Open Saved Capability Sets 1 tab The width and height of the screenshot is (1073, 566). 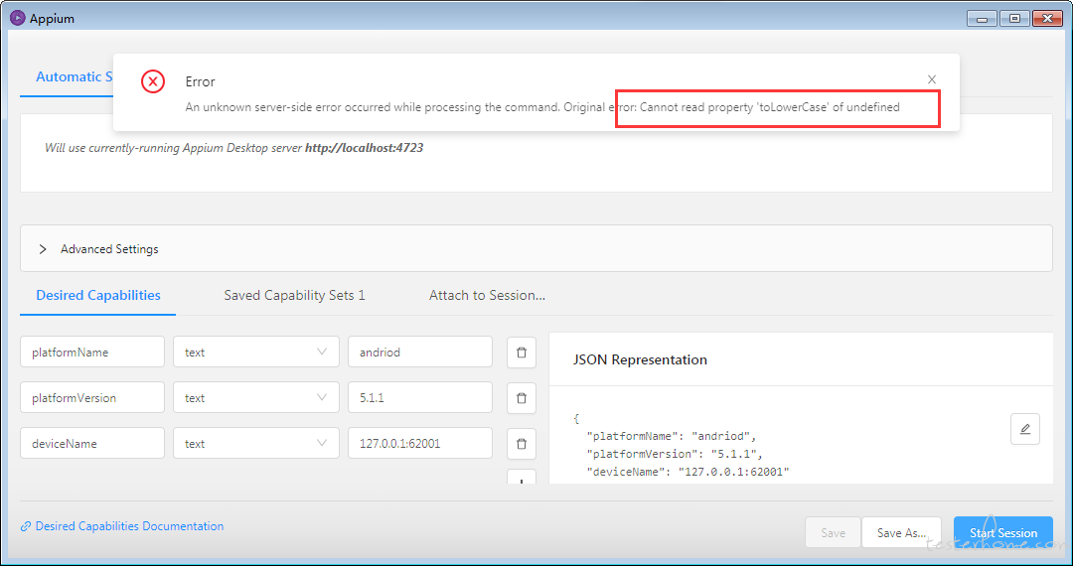(x=294, y=295)
